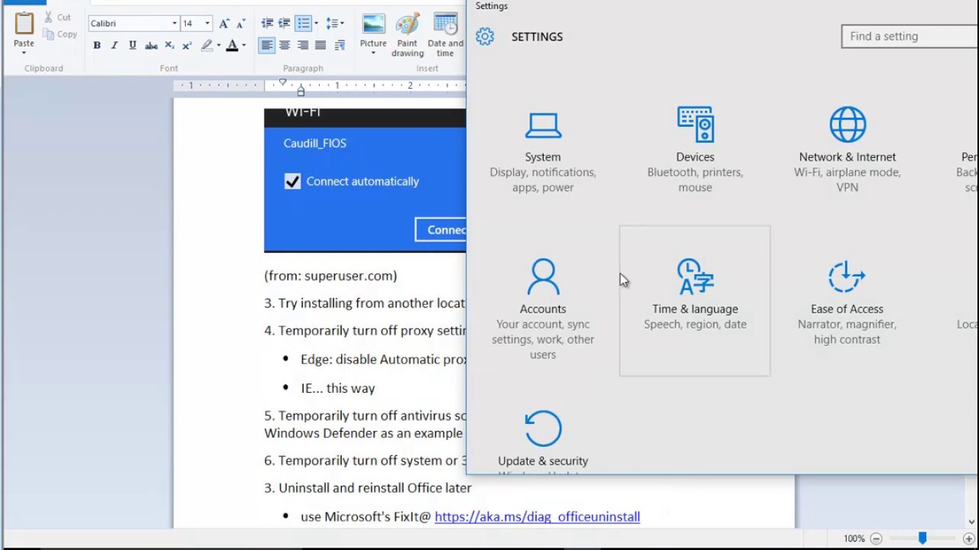
Task: Toggle underline formatting in WordPad
Action: click(x=132, y=46)
